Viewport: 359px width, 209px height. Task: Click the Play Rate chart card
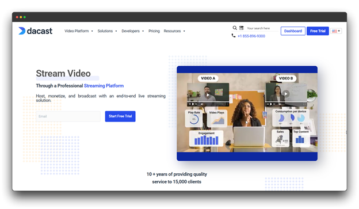click(194, 118)
